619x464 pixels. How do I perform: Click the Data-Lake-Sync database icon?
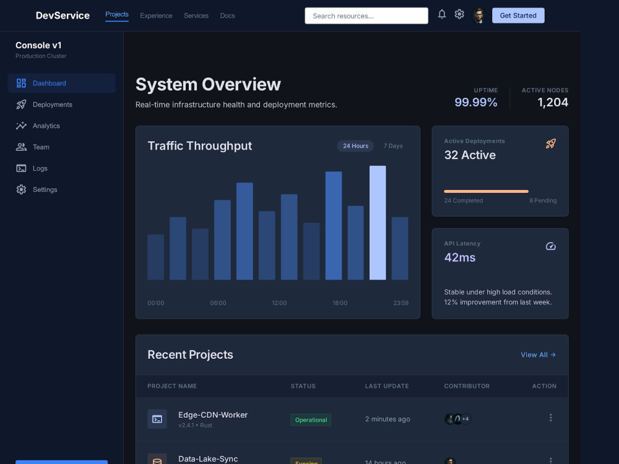[x=157, y=459]
